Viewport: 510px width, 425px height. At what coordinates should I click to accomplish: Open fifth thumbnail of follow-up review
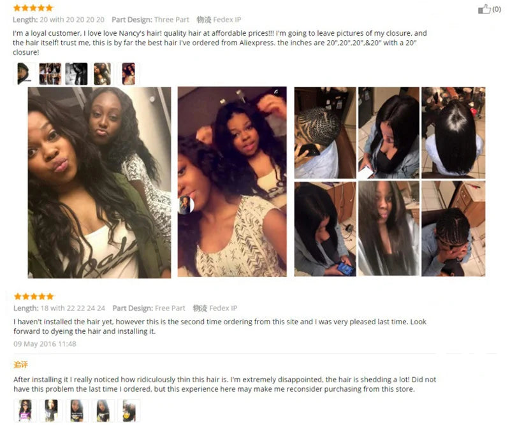[129, 411]
